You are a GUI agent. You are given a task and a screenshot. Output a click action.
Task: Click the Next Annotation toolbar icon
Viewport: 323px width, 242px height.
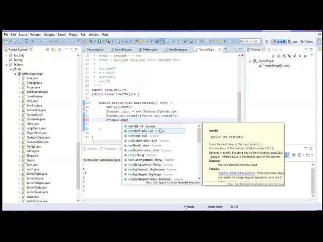[197, 41]
